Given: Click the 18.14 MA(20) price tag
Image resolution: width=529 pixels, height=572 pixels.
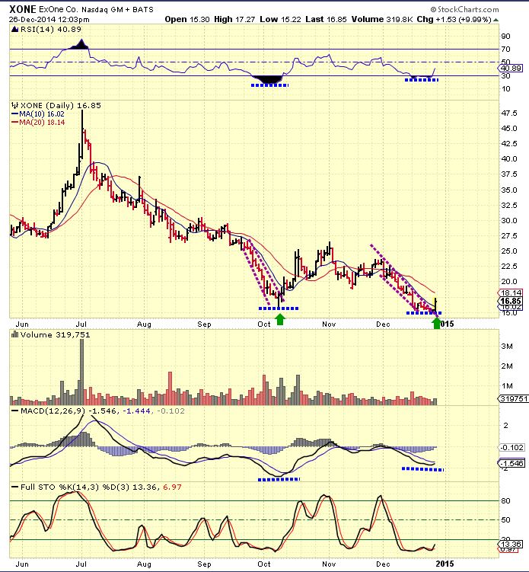Looking at the screenshot, I should (510, 293).
